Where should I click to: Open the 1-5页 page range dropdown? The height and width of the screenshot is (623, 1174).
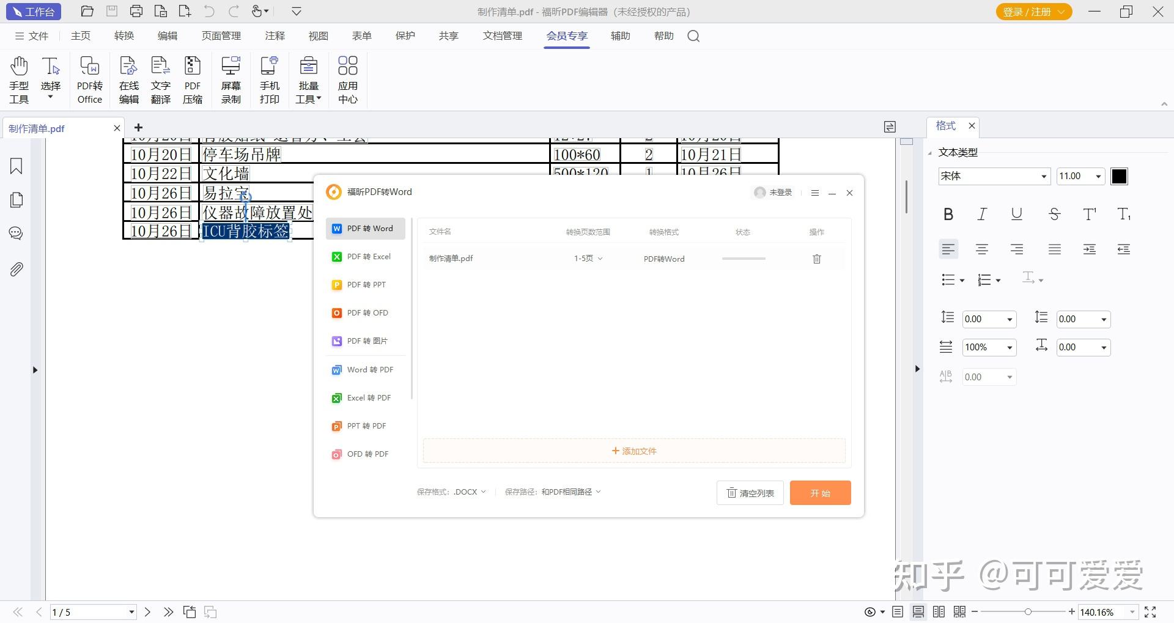pyautogui.click(x=588, y=259)
